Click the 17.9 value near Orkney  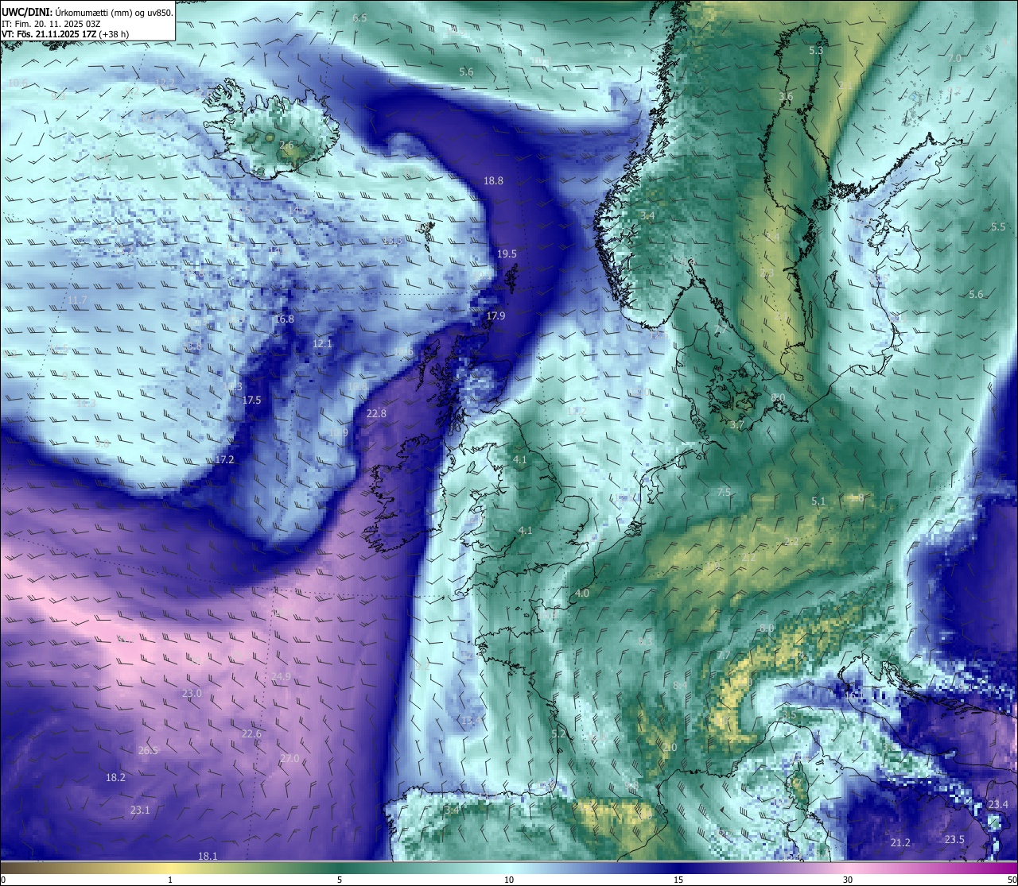(x=495, y=315)
